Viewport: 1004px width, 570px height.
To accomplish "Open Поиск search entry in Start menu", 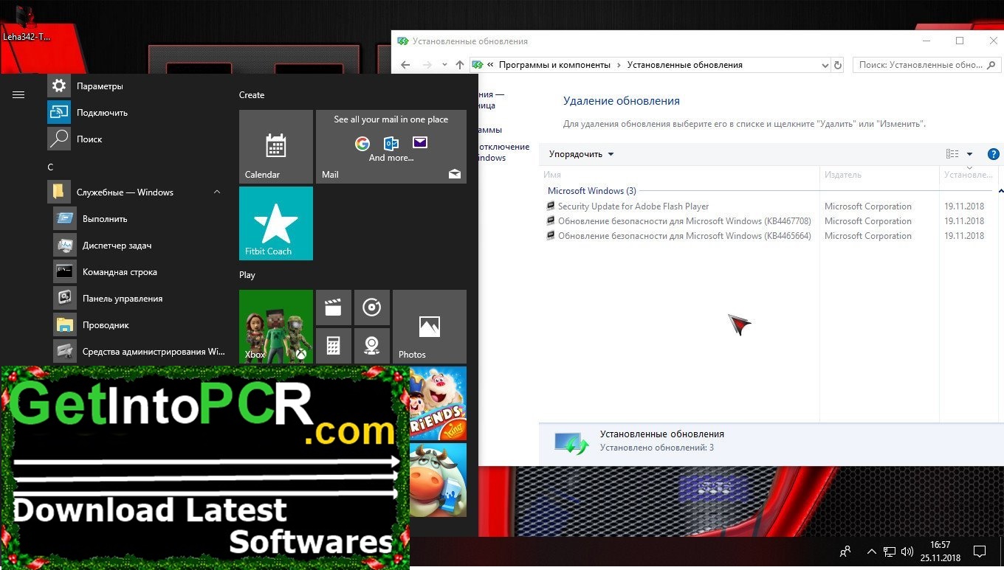I will 137,139.
